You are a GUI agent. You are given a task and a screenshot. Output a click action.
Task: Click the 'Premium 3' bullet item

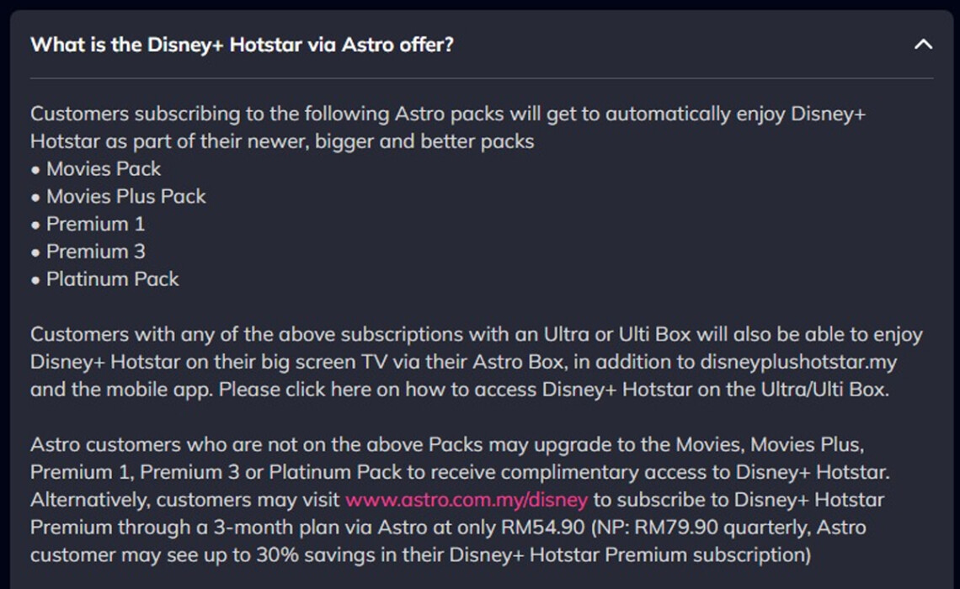point(95,251)
